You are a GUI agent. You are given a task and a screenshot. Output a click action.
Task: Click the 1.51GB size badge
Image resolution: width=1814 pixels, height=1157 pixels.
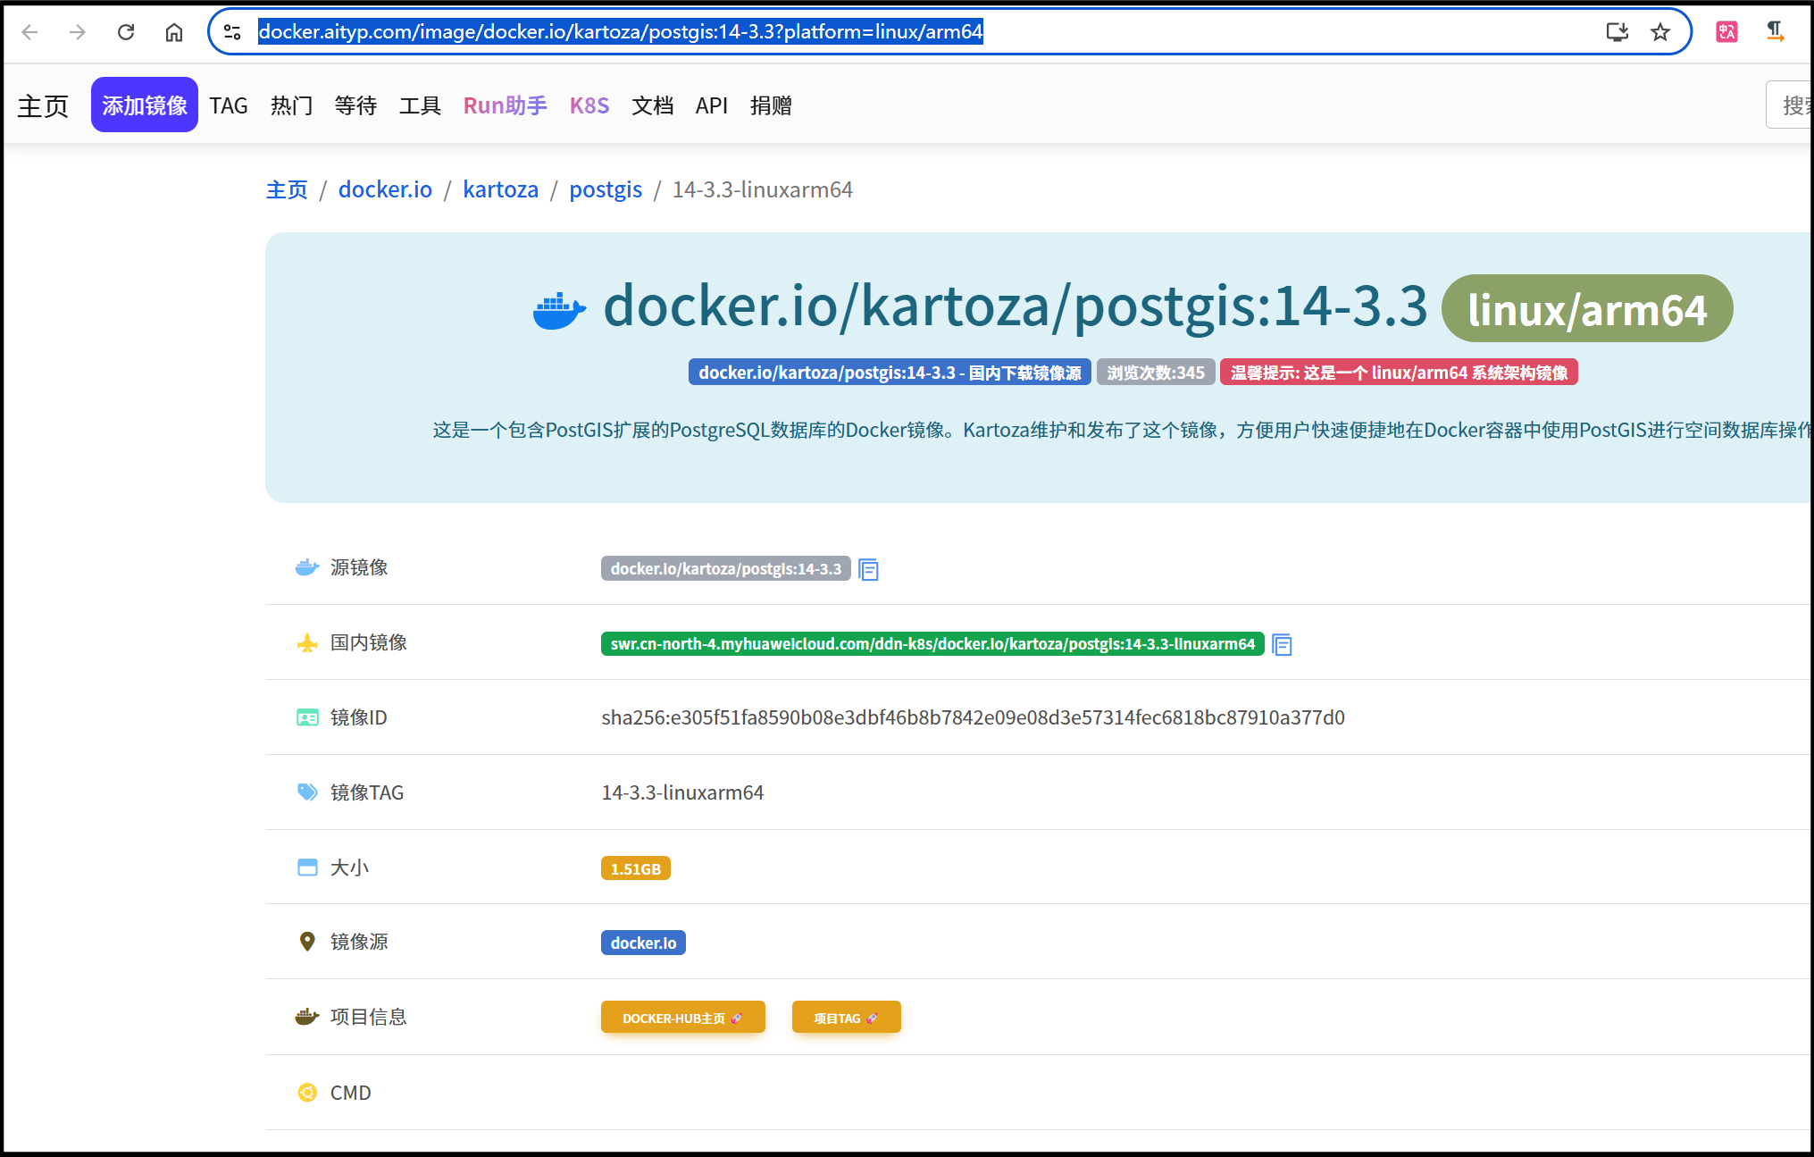point(636,868)
